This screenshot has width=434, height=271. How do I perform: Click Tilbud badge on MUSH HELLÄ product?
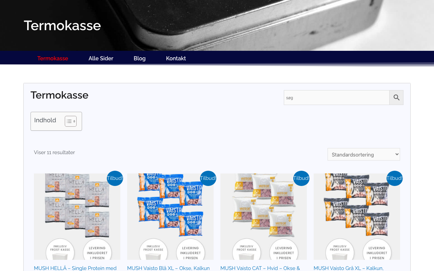pyautogui.click(x=115, y=178)
